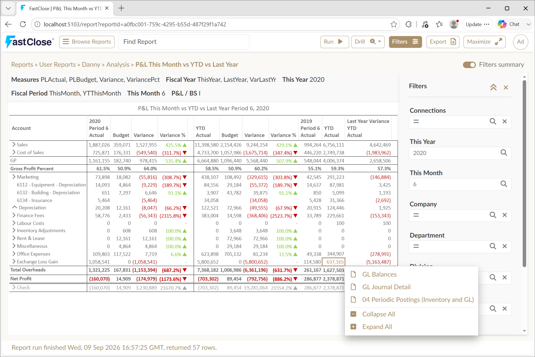The image size is (535, 357).
Task: Click search icon in Connections filter
Action: (x=493, y=121)
